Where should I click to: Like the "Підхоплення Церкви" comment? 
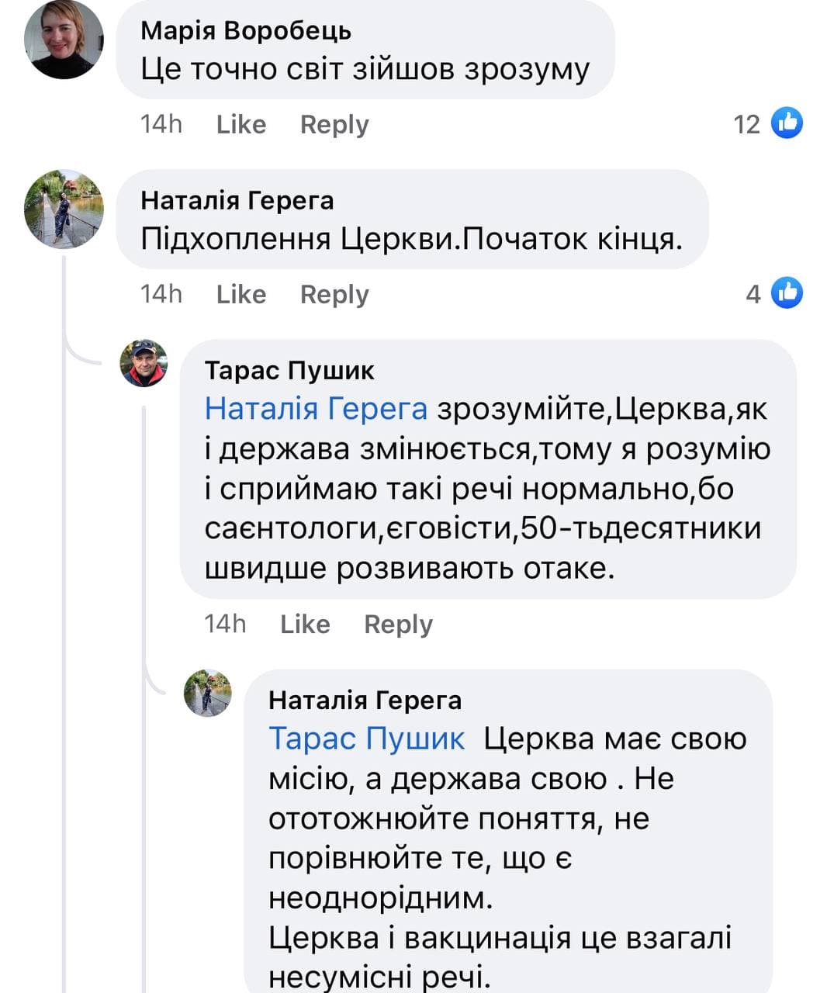point(240,294)
